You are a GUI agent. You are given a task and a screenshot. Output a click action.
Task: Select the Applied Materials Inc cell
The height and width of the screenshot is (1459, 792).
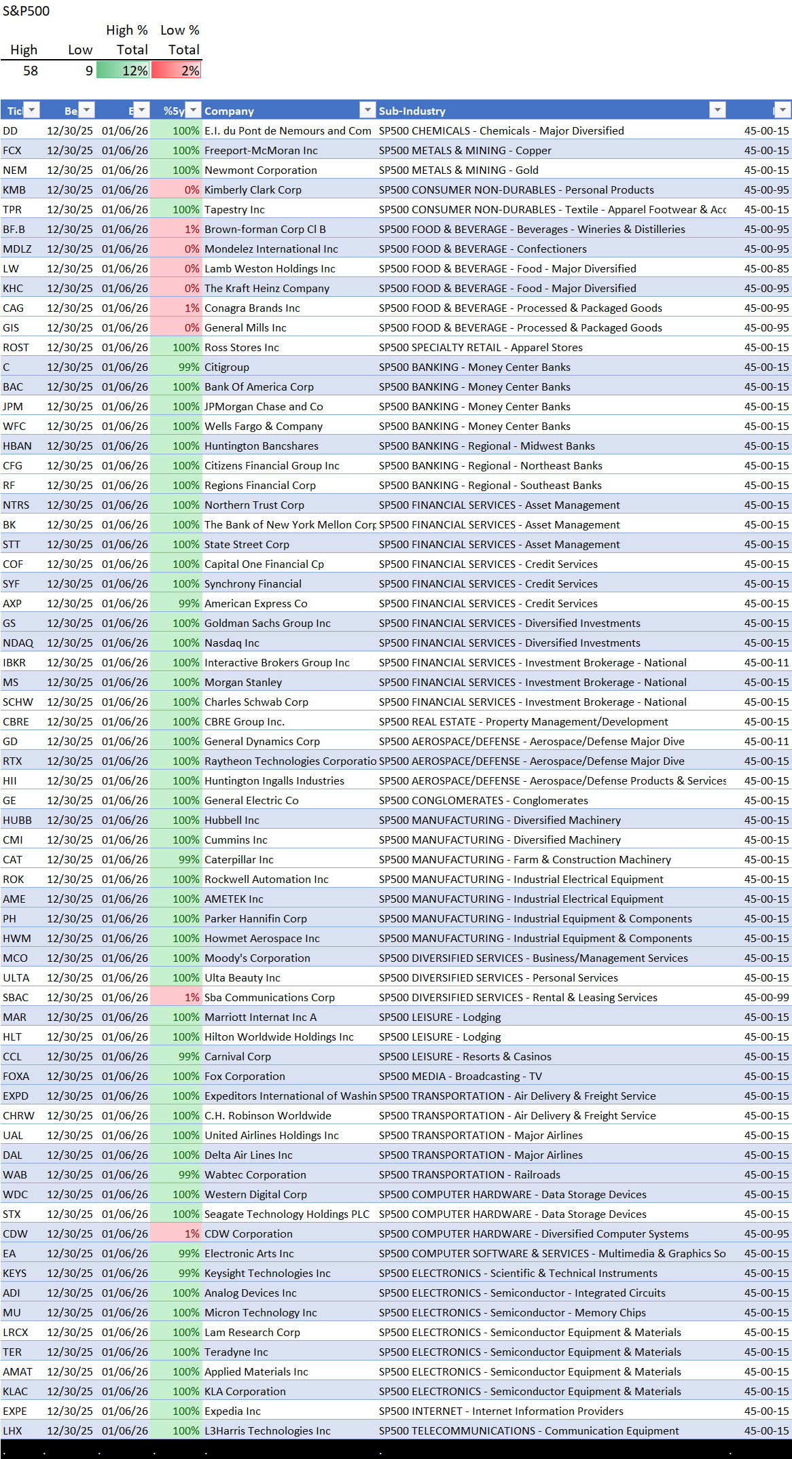coord(289,1371)
